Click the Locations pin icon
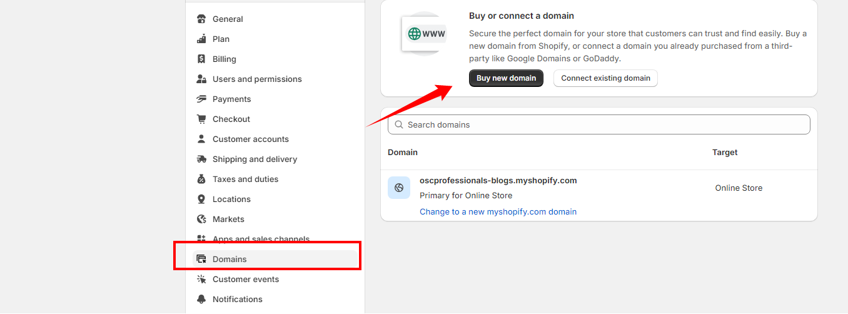Screen dimensions: 848x314 coord(201,199)
